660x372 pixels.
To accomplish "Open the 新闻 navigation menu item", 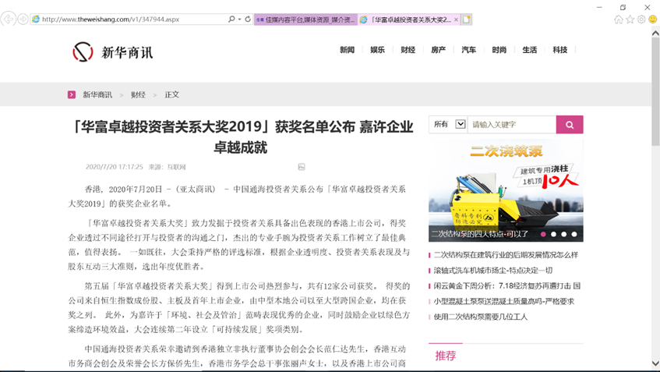I will click(x=348, y=50).
